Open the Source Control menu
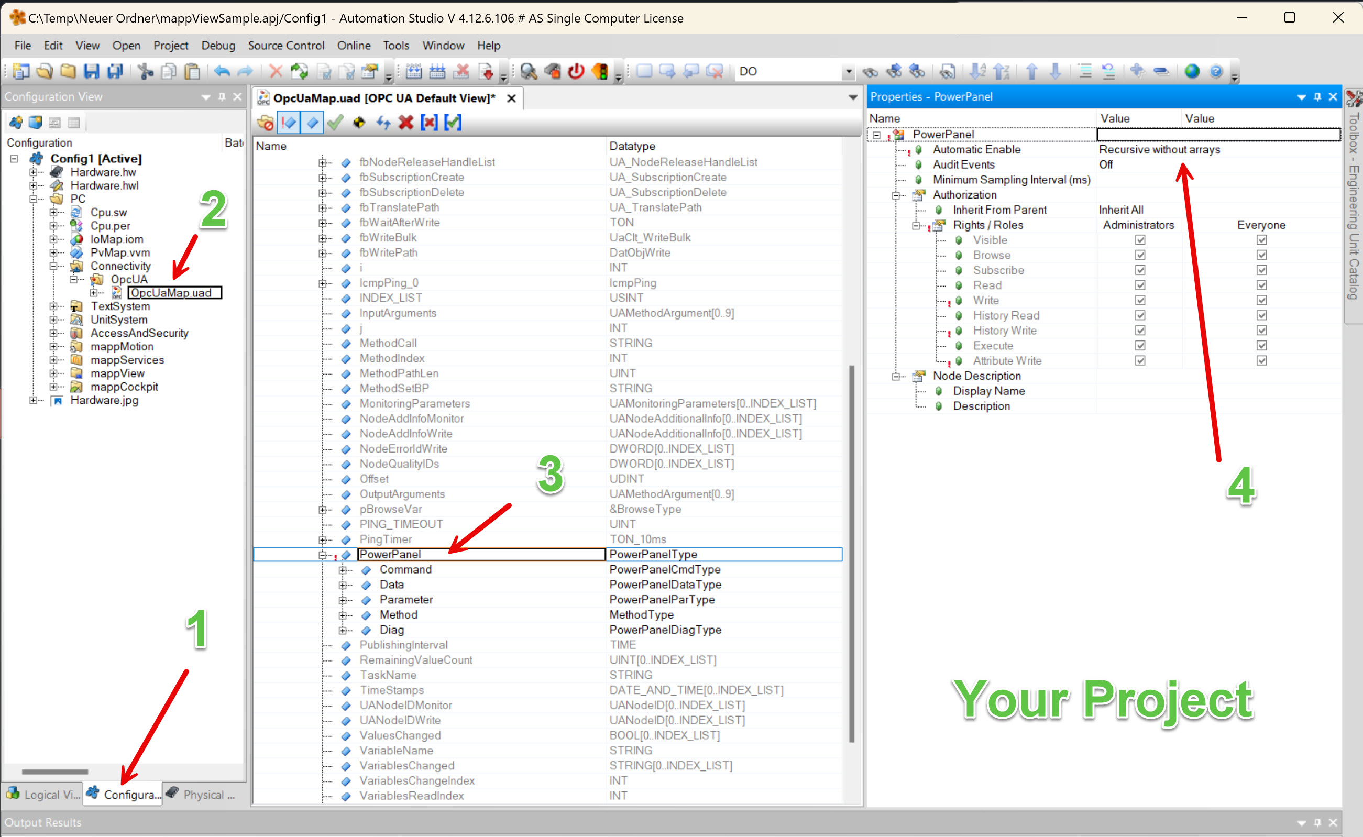 (x=285, y=46)
